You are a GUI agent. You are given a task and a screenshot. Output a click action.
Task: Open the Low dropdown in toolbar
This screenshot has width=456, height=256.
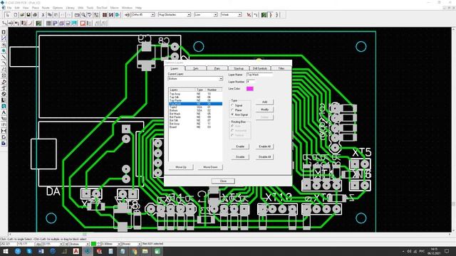click(x=215, y=14)
